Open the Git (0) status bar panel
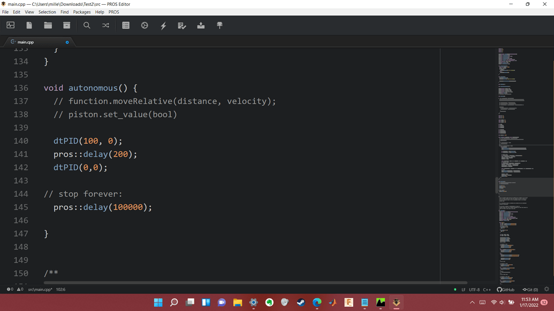The height and width of the screenshot is (311, 554). tap(530, 290)
